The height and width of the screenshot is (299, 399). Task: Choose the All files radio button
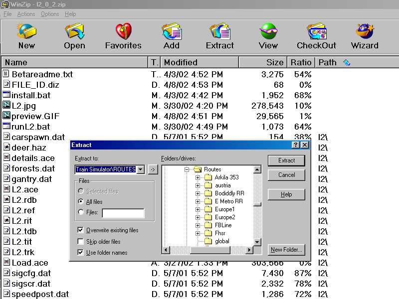pyautogui.click(x=81, y=201)
